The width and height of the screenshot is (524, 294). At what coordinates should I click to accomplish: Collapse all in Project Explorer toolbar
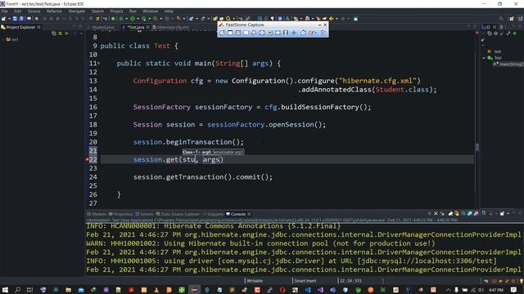coord(54,33)
